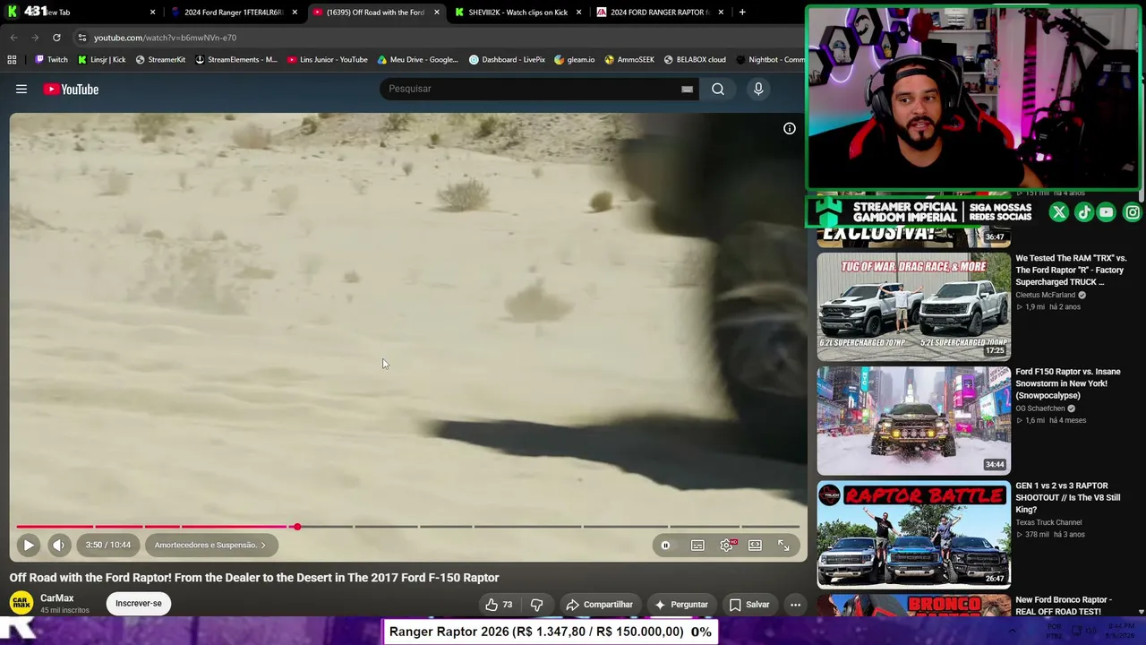Save the video with Salvar

click(x=749, y=605)
